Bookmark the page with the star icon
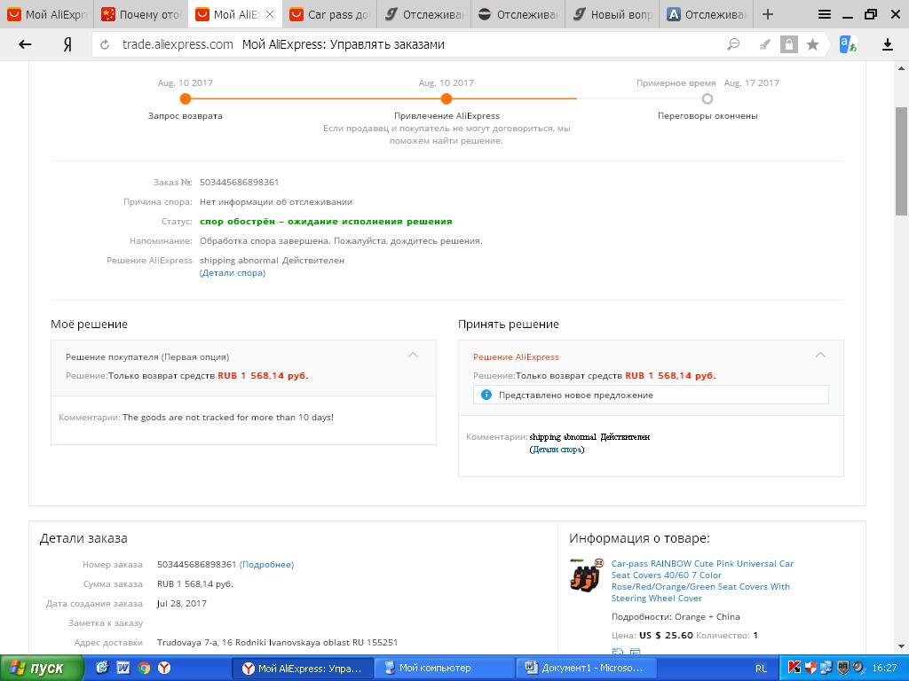909x681 pixels. 813,44
